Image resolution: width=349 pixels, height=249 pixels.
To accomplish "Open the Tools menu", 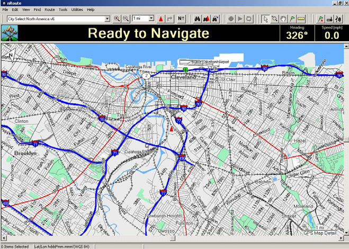I will (x=63, y=10).
